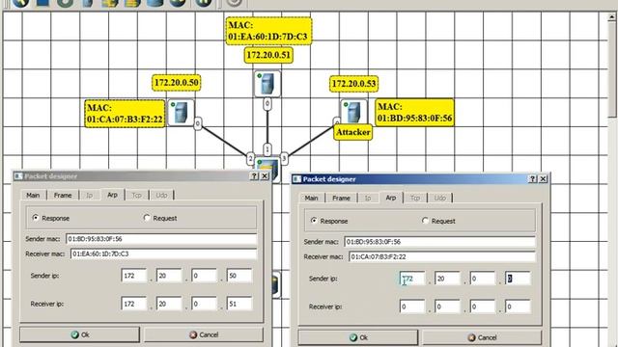618x347 pixels.
Task: Open Frame tab in left Packet designer
Action: coord(63,195)
